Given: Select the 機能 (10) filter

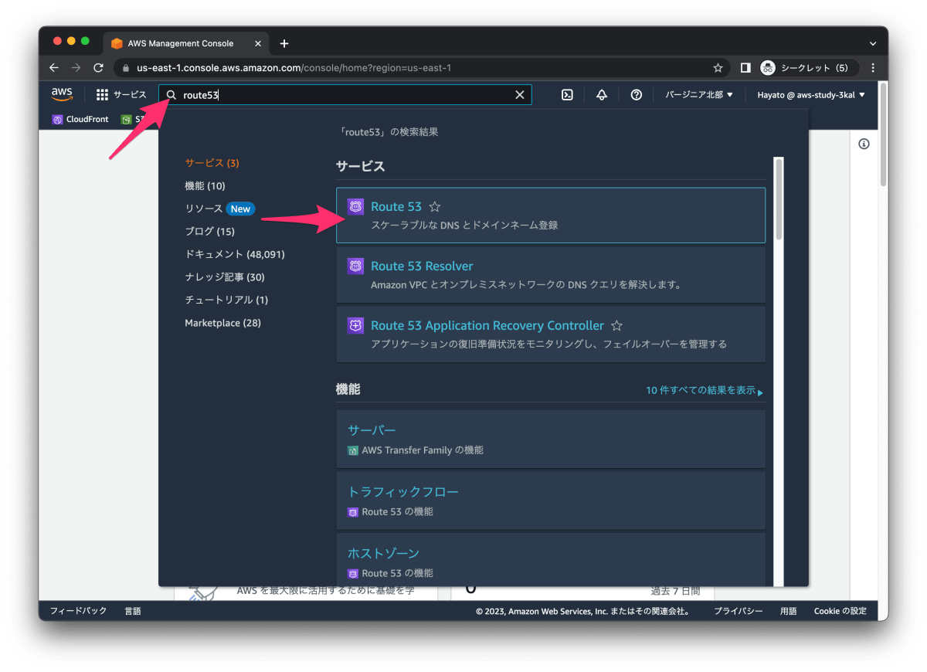Looking at the screenshot, I should 205,186.
